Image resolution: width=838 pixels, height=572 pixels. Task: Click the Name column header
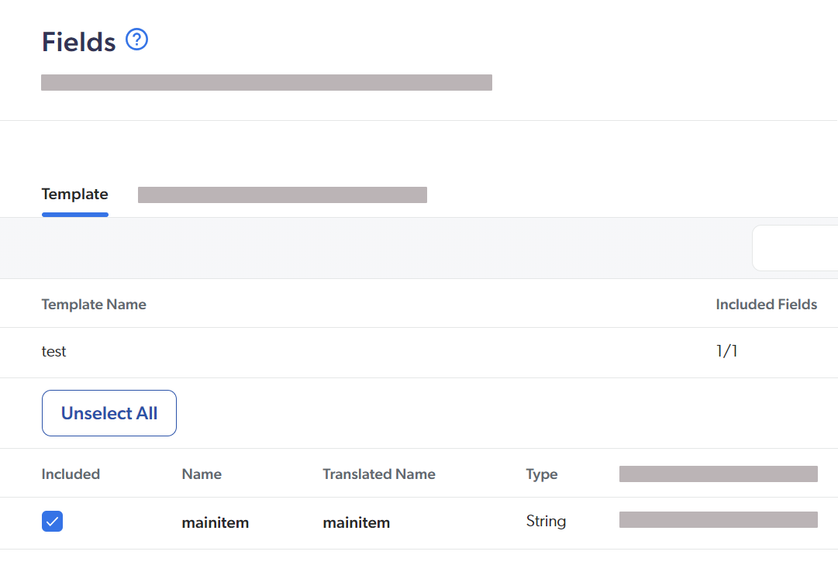pyautogui.click(x=202, y=474)
